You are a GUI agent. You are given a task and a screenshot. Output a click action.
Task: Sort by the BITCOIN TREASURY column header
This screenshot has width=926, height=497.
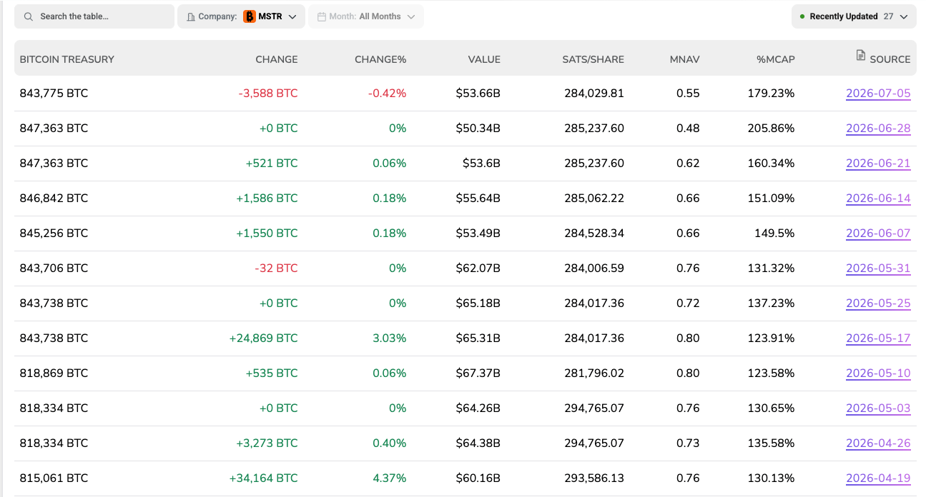point(67,59)
